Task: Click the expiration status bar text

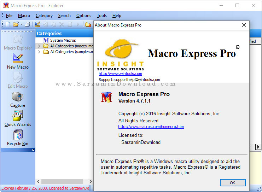Action: (x=45, y=188)
